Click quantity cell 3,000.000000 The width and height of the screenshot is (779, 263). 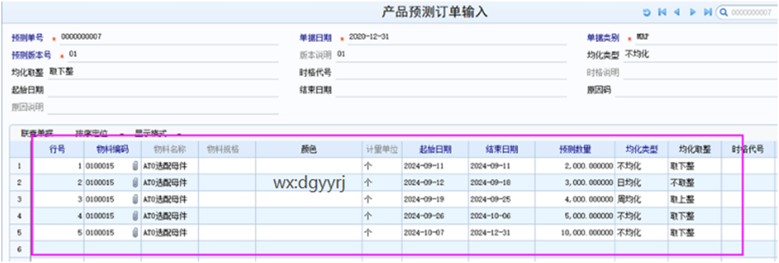tap(575, 183)
